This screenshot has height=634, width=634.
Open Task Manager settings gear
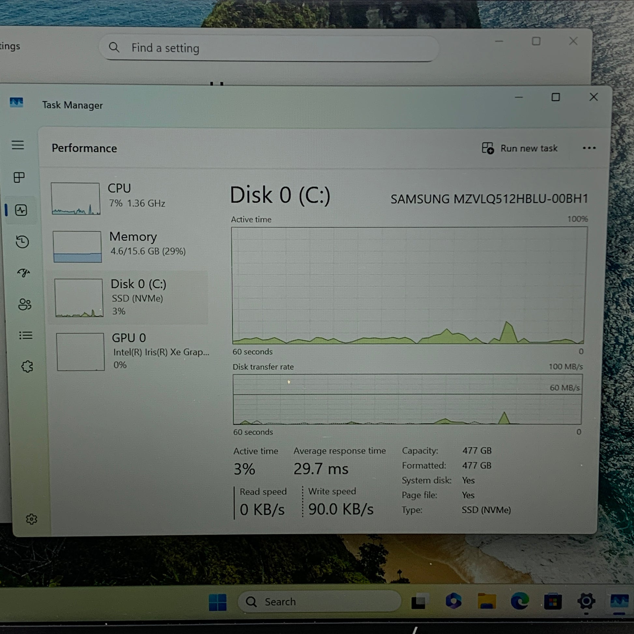point(32,519)
